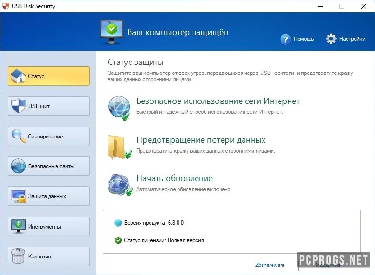Click the Автоматическое обновление включено text
The height and width of the screenshot is (275, 375).
click(184, 189)
